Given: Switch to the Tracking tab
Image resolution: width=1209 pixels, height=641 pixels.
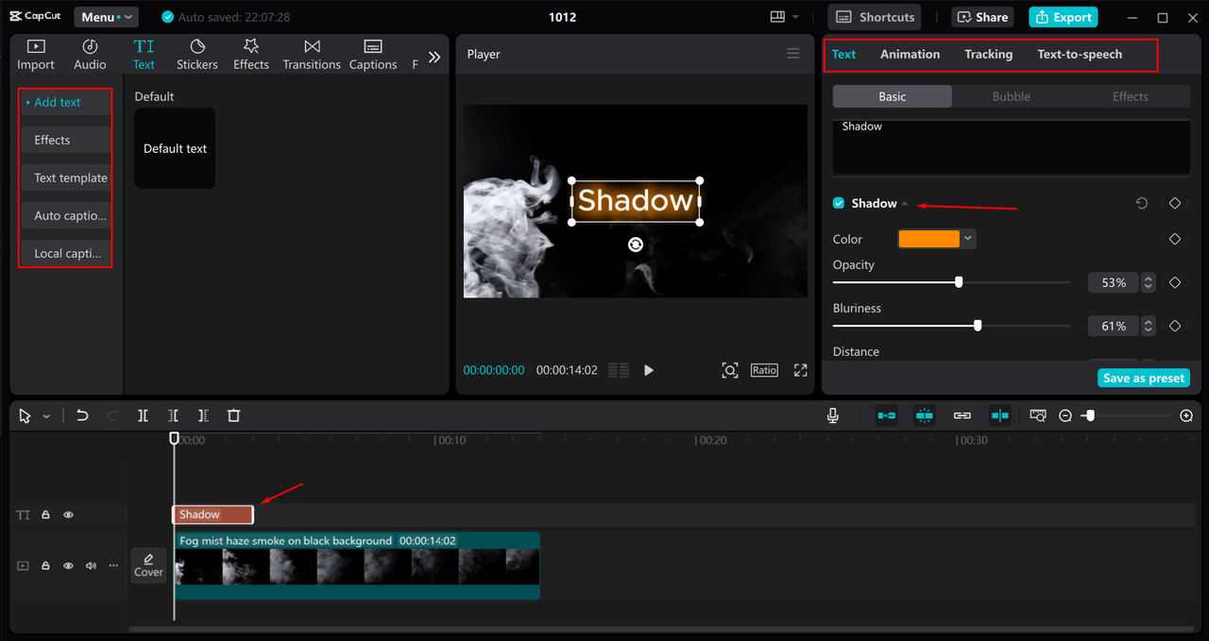Looking at the screenshot, I should 988,55.
